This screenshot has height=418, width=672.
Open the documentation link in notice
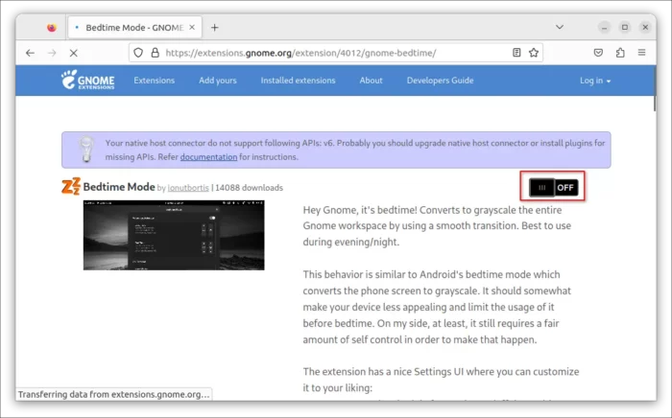(x=208, y=157)
